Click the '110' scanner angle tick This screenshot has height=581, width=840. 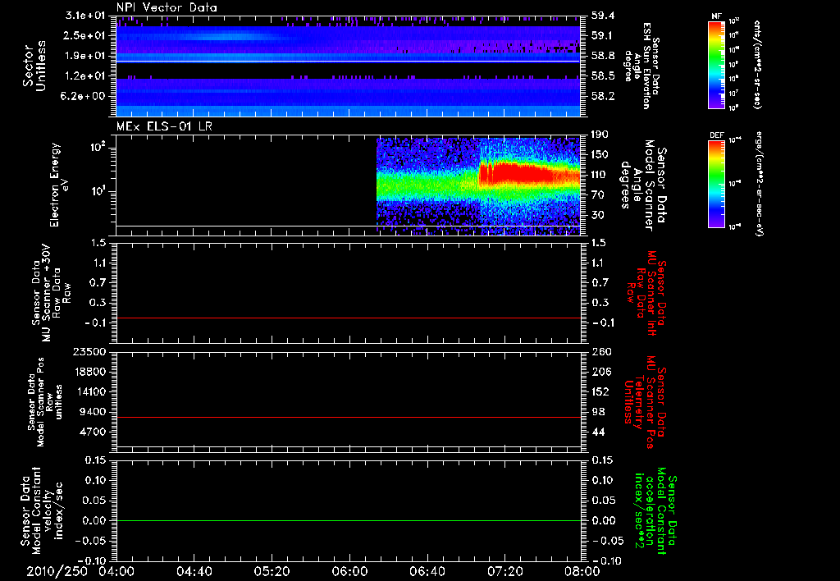point(600,175)
